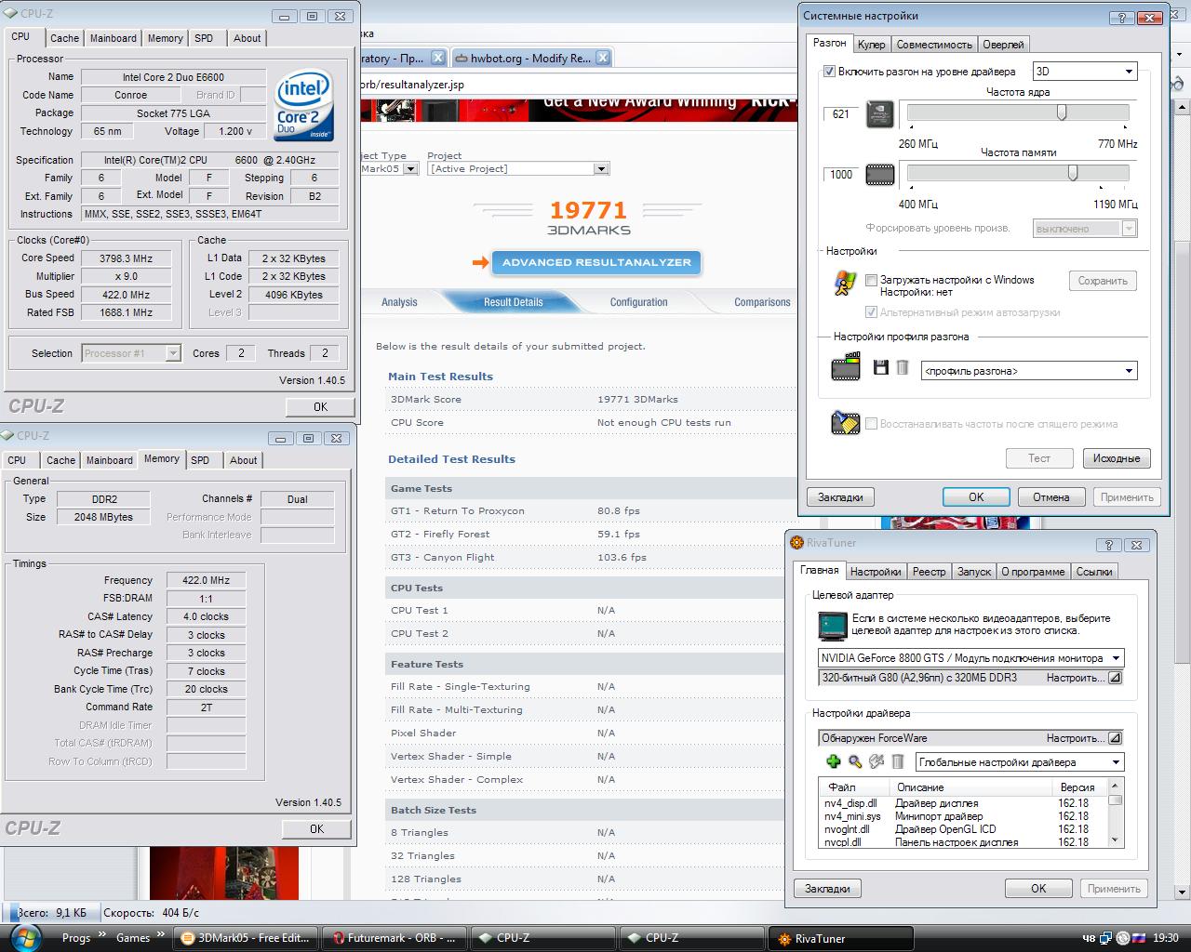The height and width of the screenshot is (952, 1191).
Task: Expand Customize arrow next to ForceWare detected
Action: (1115, 738)
